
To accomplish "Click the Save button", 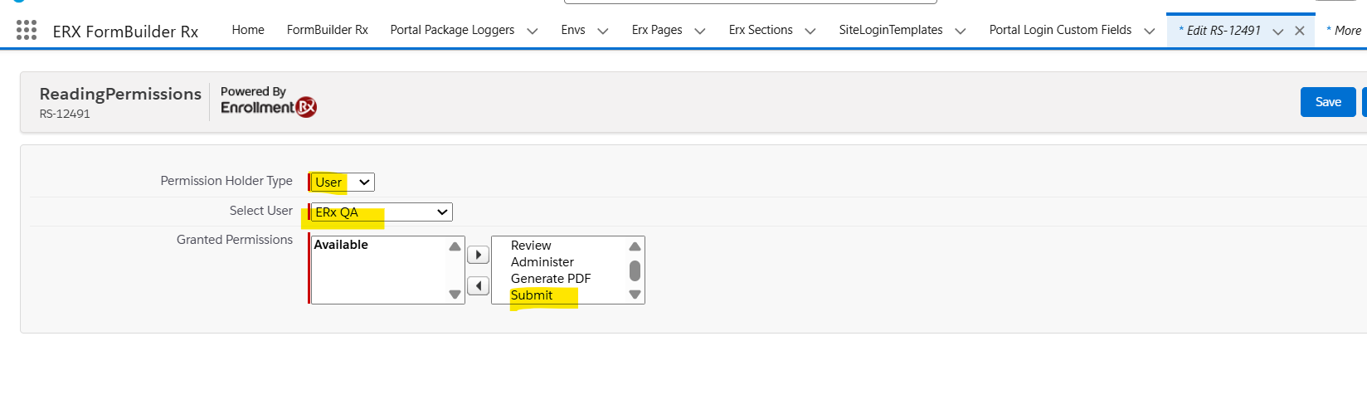I will [1328, 102].
